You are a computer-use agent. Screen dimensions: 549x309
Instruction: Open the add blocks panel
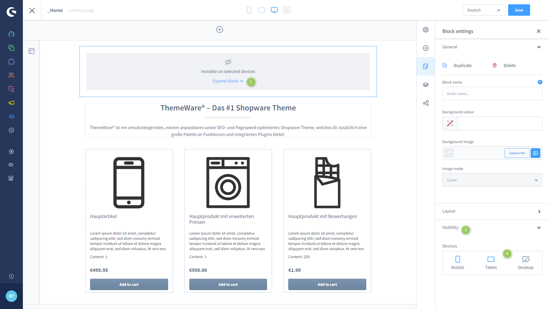pyautogui.click(x=426, y=48)
